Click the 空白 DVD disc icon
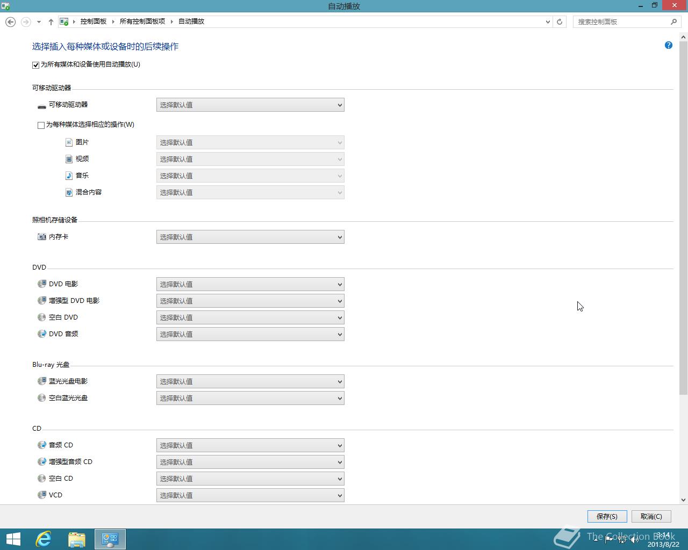 click(x=42, y=317)
